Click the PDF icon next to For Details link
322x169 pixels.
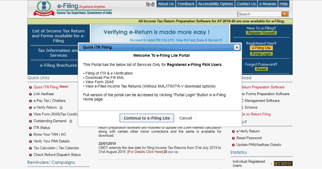165,152
